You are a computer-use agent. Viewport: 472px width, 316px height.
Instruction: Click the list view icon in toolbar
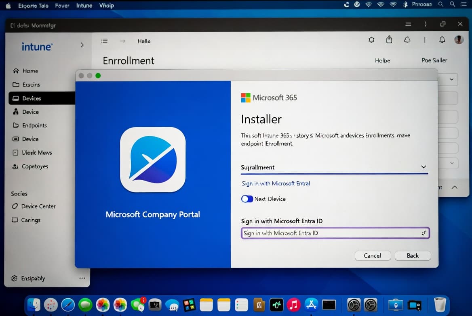(x=104, y=41)
